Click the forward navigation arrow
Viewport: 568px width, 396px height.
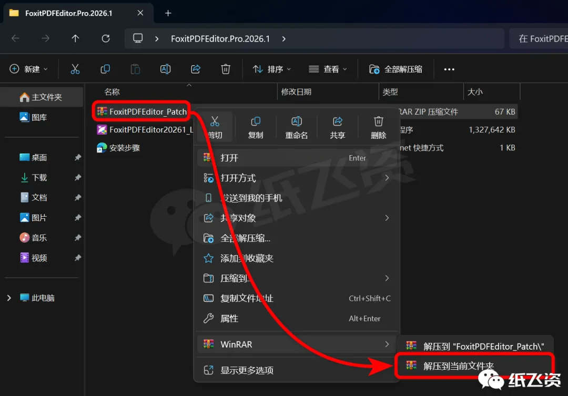(x=45, y=38)
